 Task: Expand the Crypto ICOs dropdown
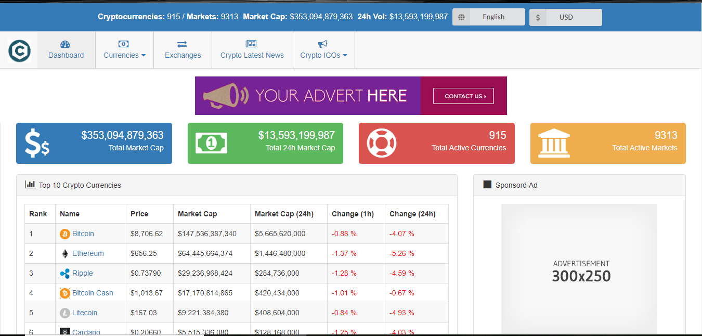pyautogui.click(x=323, y=55)
